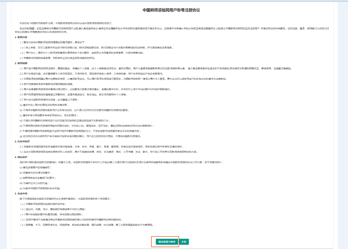The image size is (348, 249).
Task: Click line 3.2 非经中国教师资格网或其他相关权利人的授权
Action: 108,152
